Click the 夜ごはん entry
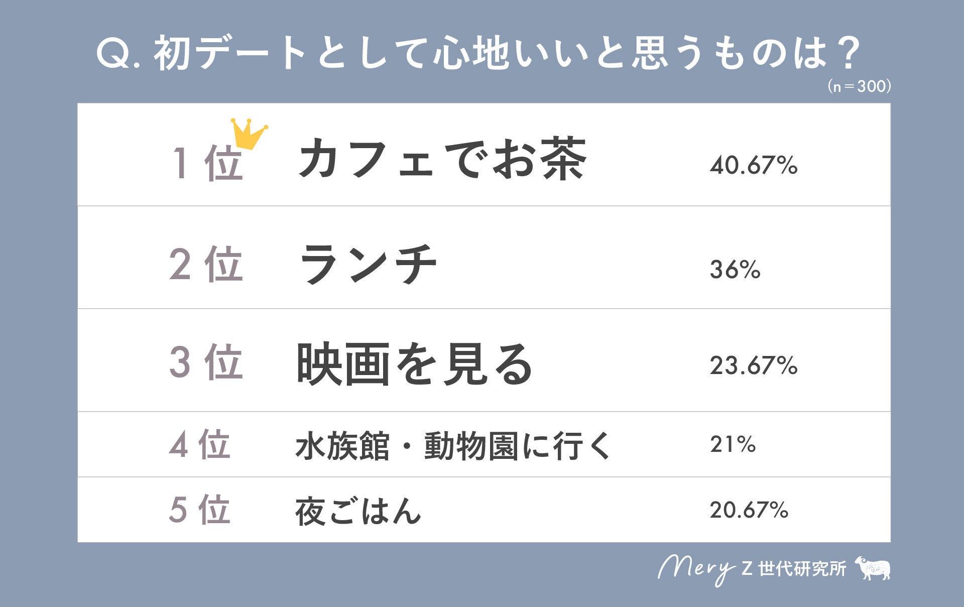Screen dimensions: 964x607 click(x=357, y=511)
